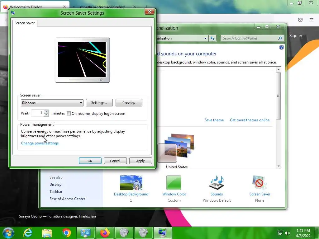Image resolution: width=319 pixels, height=239 pixels.
Task: Click the Save theme link
Action: point(214,120)
